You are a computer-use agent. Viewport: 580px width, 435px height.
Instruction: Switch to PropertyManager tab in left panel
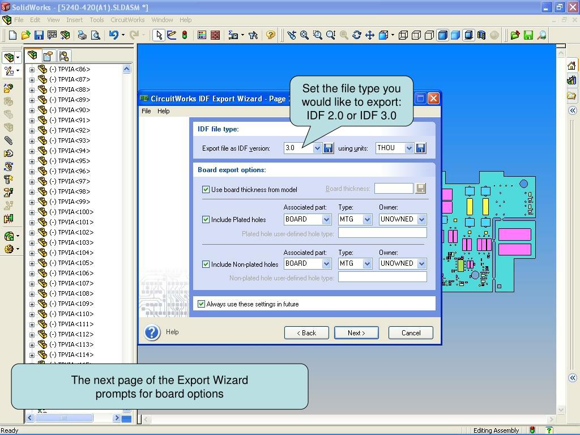[x=48, y=56]
